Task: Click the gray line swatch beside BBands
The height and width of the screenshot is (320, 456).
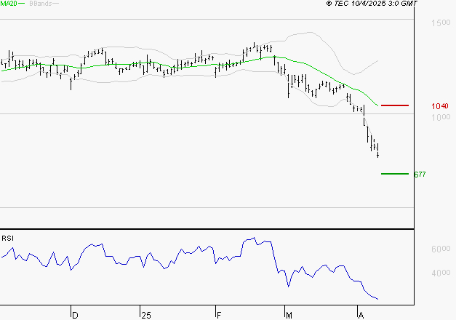Action: 56,4
